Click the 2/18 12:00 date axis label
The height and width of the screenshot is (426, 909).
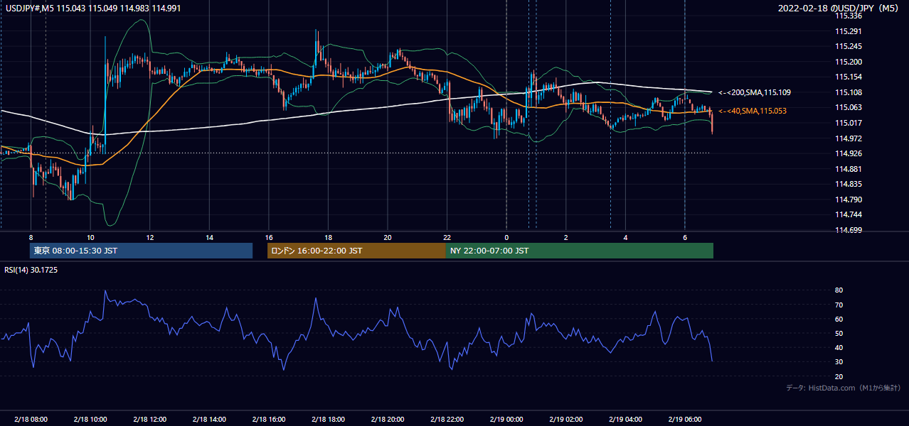click(149, 420)
